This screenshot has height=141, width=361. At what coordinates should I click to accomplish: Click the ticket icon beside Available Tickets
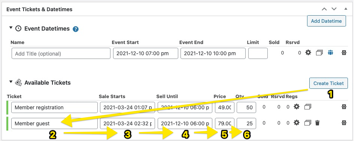coord(18,83)
